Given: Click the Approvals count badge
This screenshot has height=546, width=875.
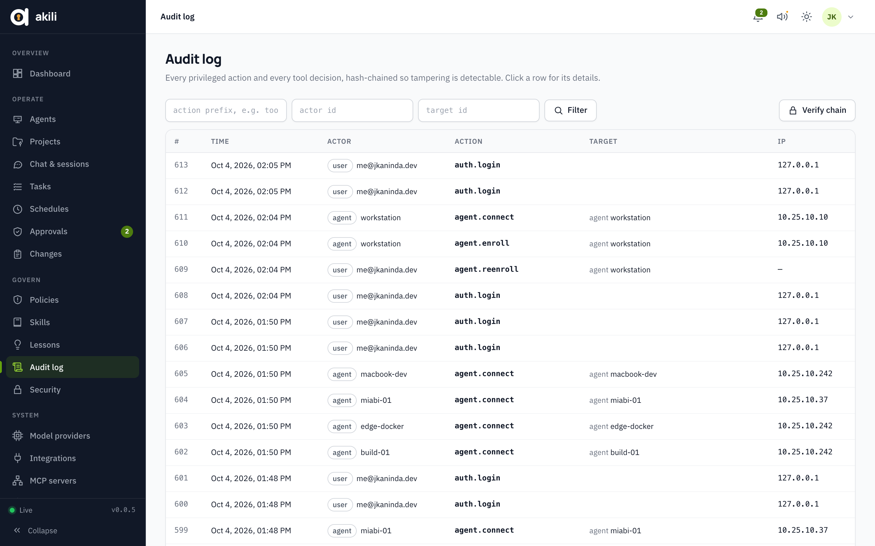Looking at the screenshot, I should [127, 231].
